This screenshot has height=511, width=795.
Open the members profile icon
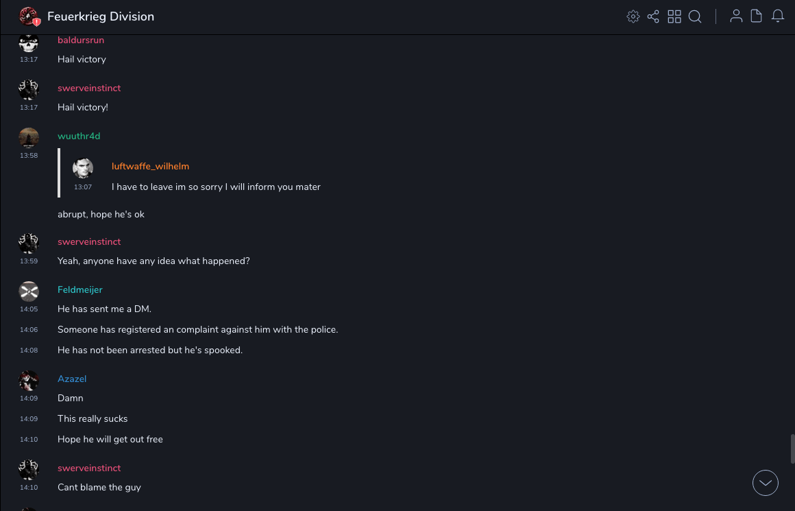[x=736, y=16]
